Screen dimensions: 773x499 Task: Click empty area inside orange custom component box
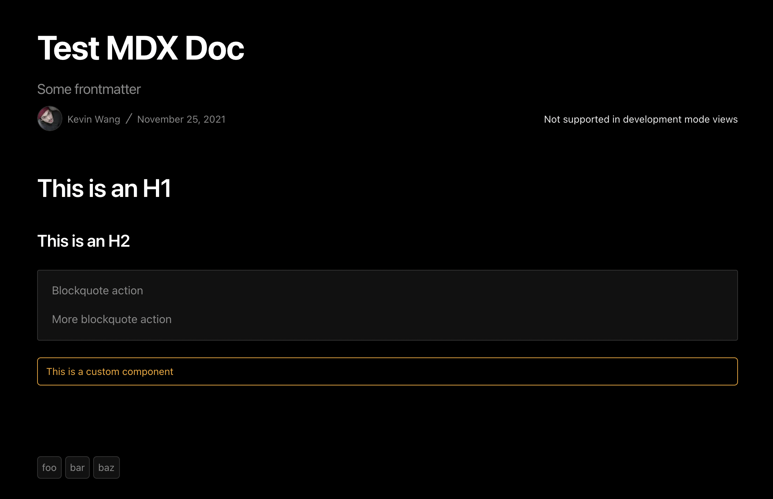point(491,371)
